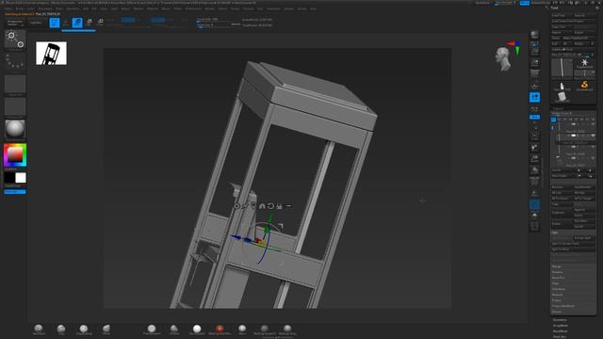
Task: Expand the Remesh section
Action: (x=573, y=295)
